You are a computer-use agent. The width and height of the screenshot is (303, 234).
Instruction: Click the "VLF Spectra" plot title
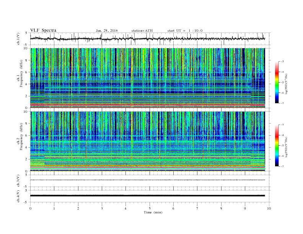[x=43, y=30]
